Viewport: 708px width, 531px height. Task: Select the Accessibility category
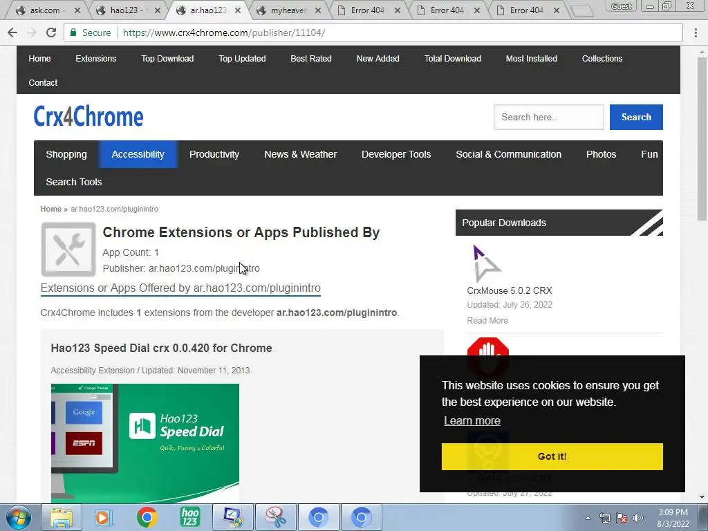pyautogui.click(x=138, y=154)
